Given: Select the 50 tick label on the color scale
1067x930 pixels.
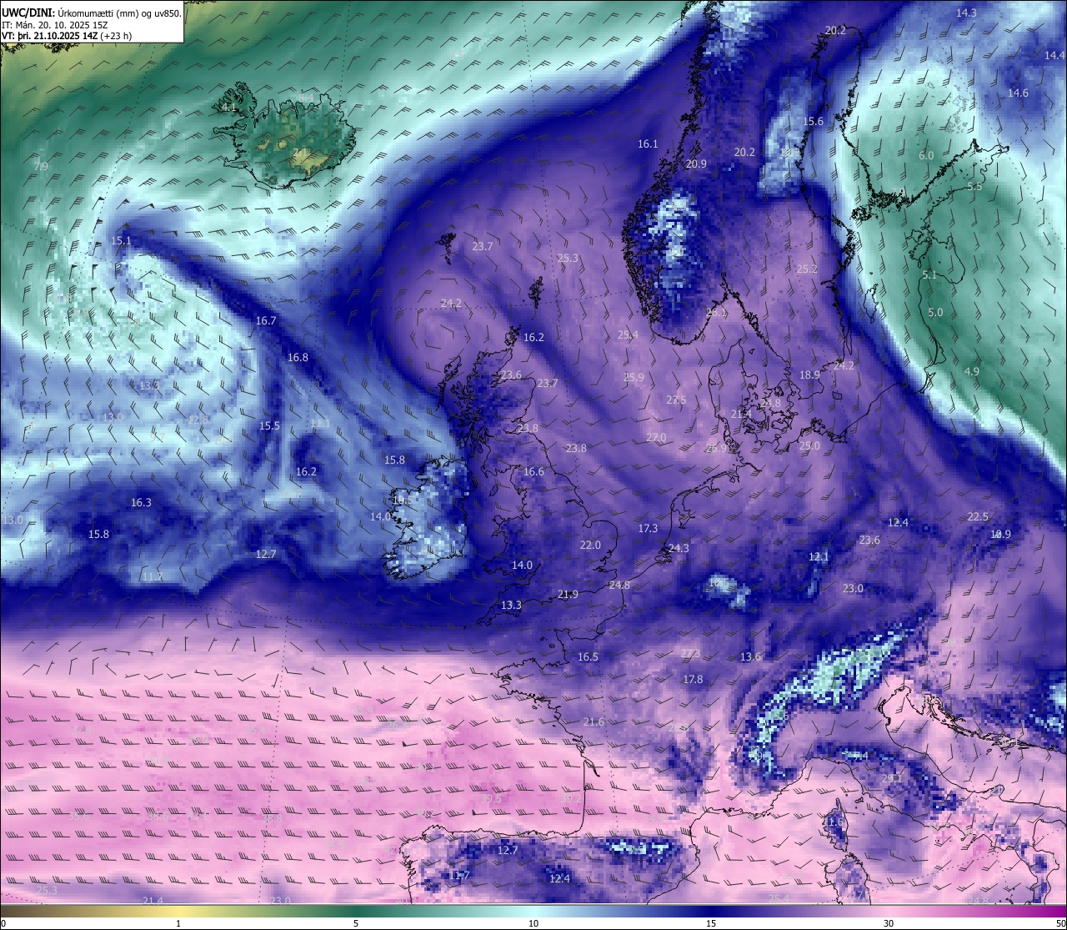Looking at the screenshot, I should 1060,923.
